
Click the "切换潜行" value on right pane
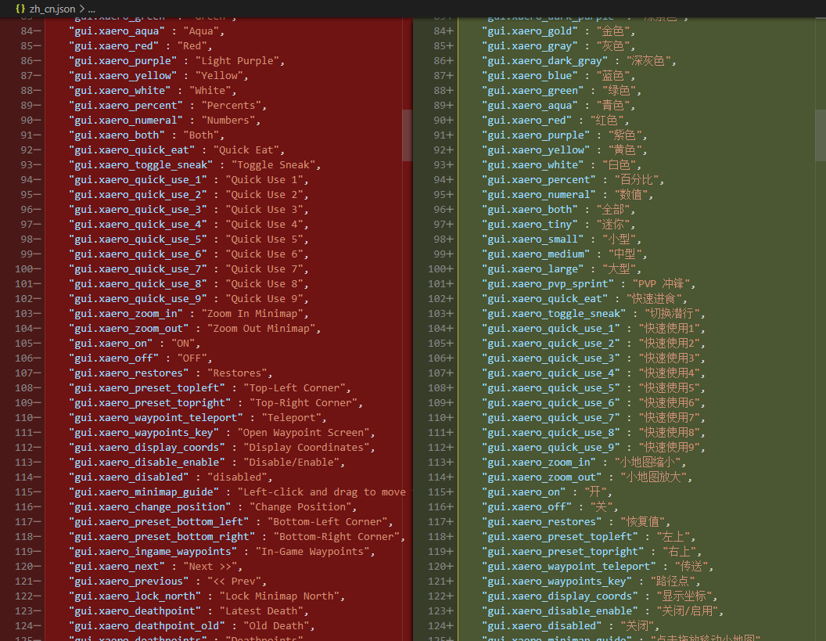pyautogui.click(x=672, y=314)
